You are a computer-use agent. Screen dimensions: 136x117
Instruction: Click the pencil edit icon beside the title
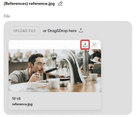[60, 4]
